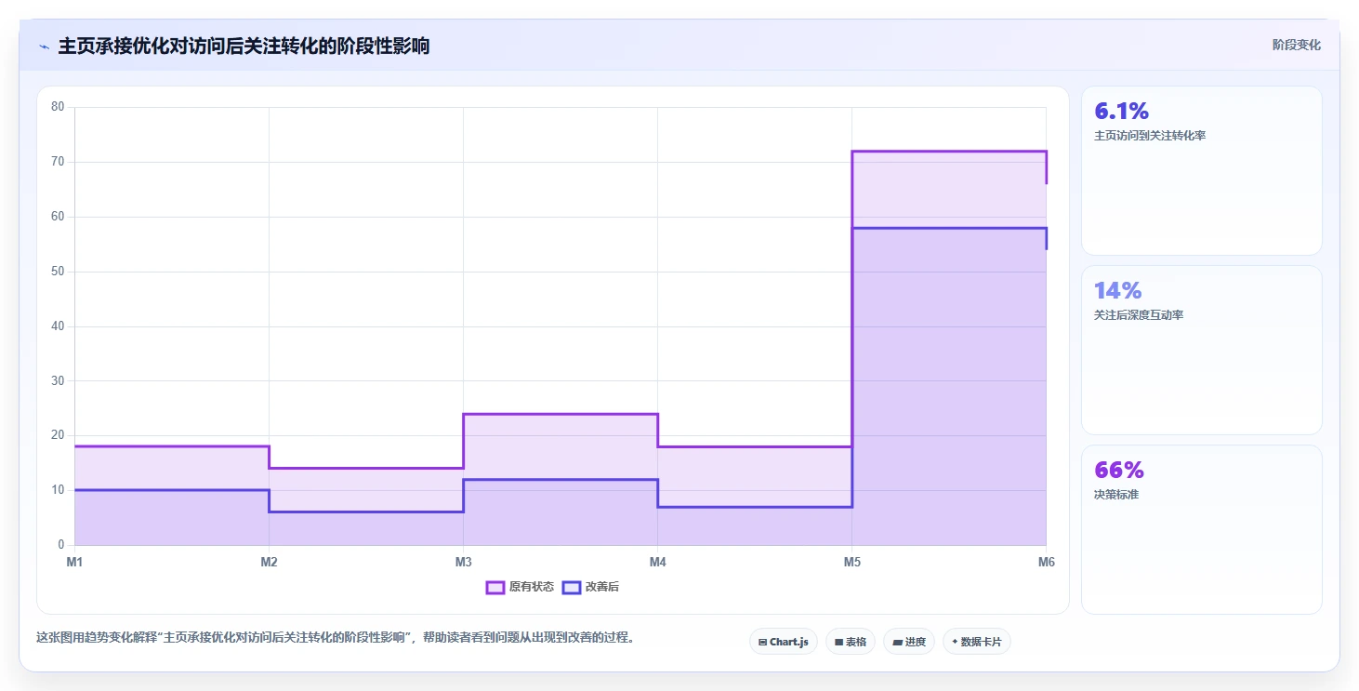Image resolution: width=1359 pixels, height=691 pixels.
Task: Click the M1 axis label
Action: (x=74, y=562)
